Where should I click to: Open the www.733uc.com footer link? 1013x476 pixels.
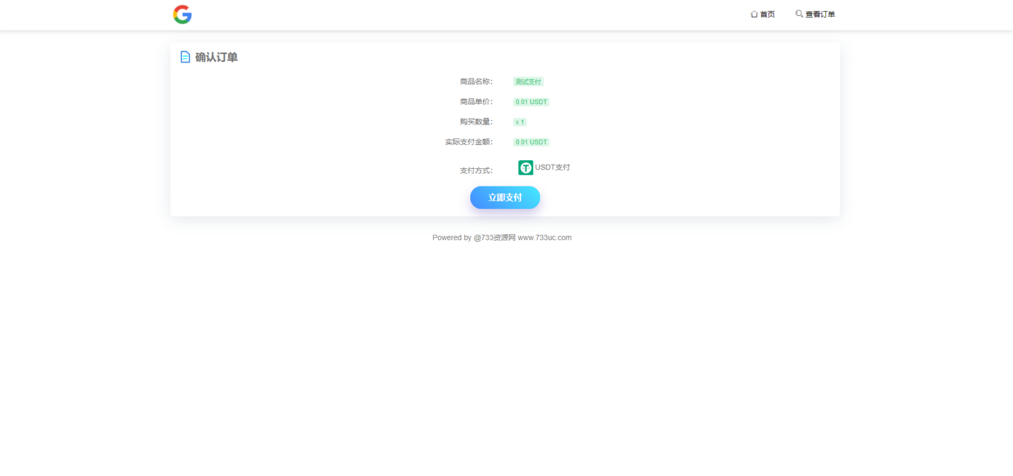[x=544, y=238]
